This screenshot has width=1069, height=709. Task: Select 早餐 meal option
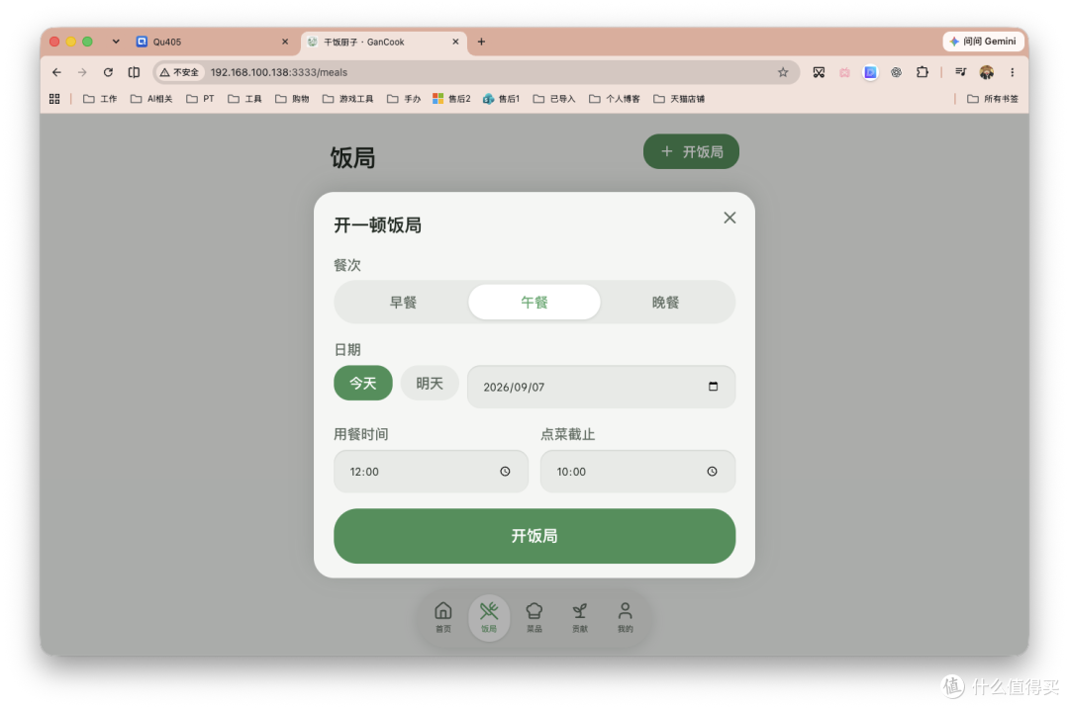click(x=402, y=302)
